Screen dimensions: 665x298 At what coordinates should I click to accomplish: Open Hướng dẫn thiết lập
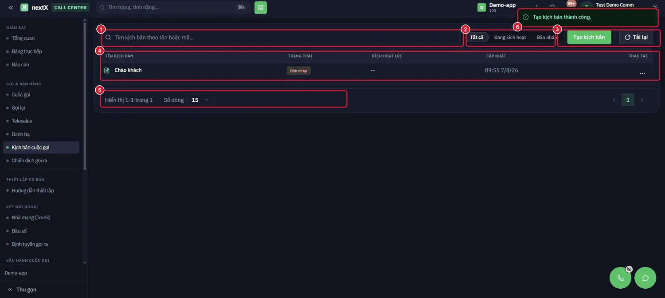pyautogui.click(x=41, y=191)
